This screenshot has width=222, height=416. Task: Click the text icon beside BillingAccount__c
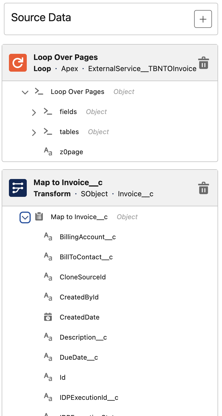tap(48, 237)
